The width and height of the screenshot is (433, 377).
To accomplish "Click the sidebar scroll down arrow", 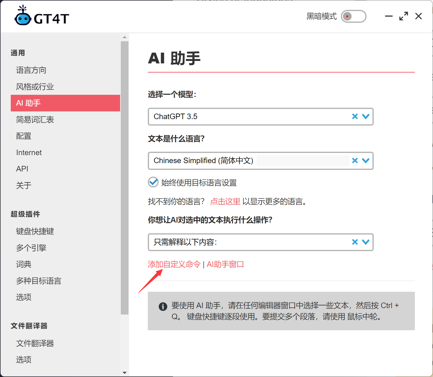I will tap(124, 373).
